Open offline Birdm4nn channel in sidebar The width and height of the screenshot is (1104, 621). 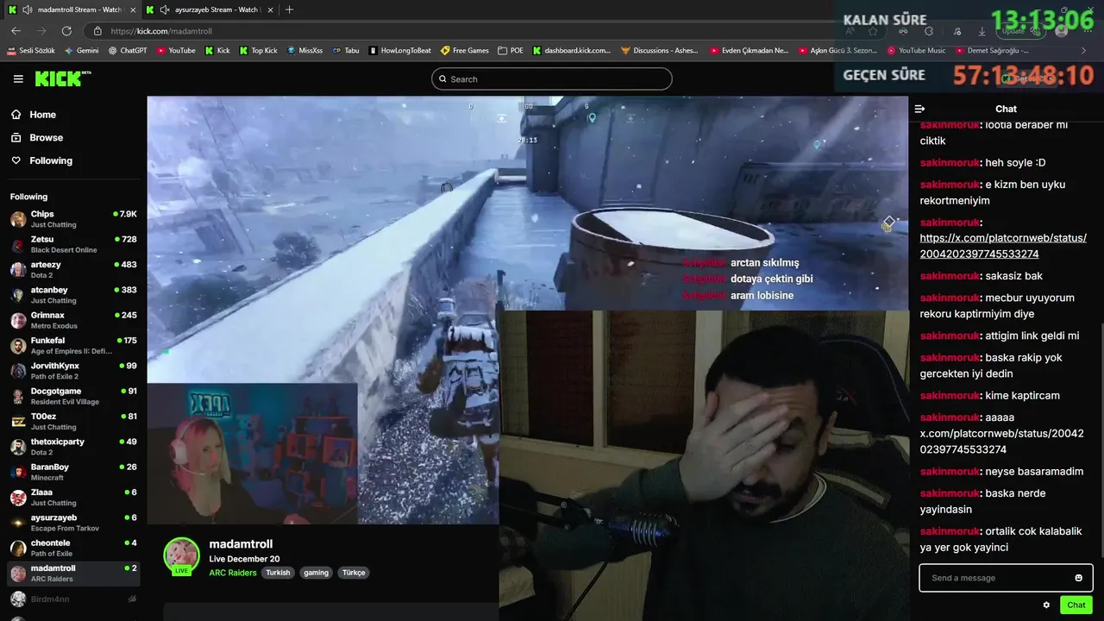73,599
